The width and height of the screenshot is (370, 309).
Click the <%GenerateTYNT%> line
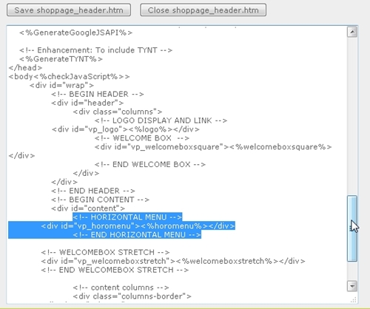61,59
